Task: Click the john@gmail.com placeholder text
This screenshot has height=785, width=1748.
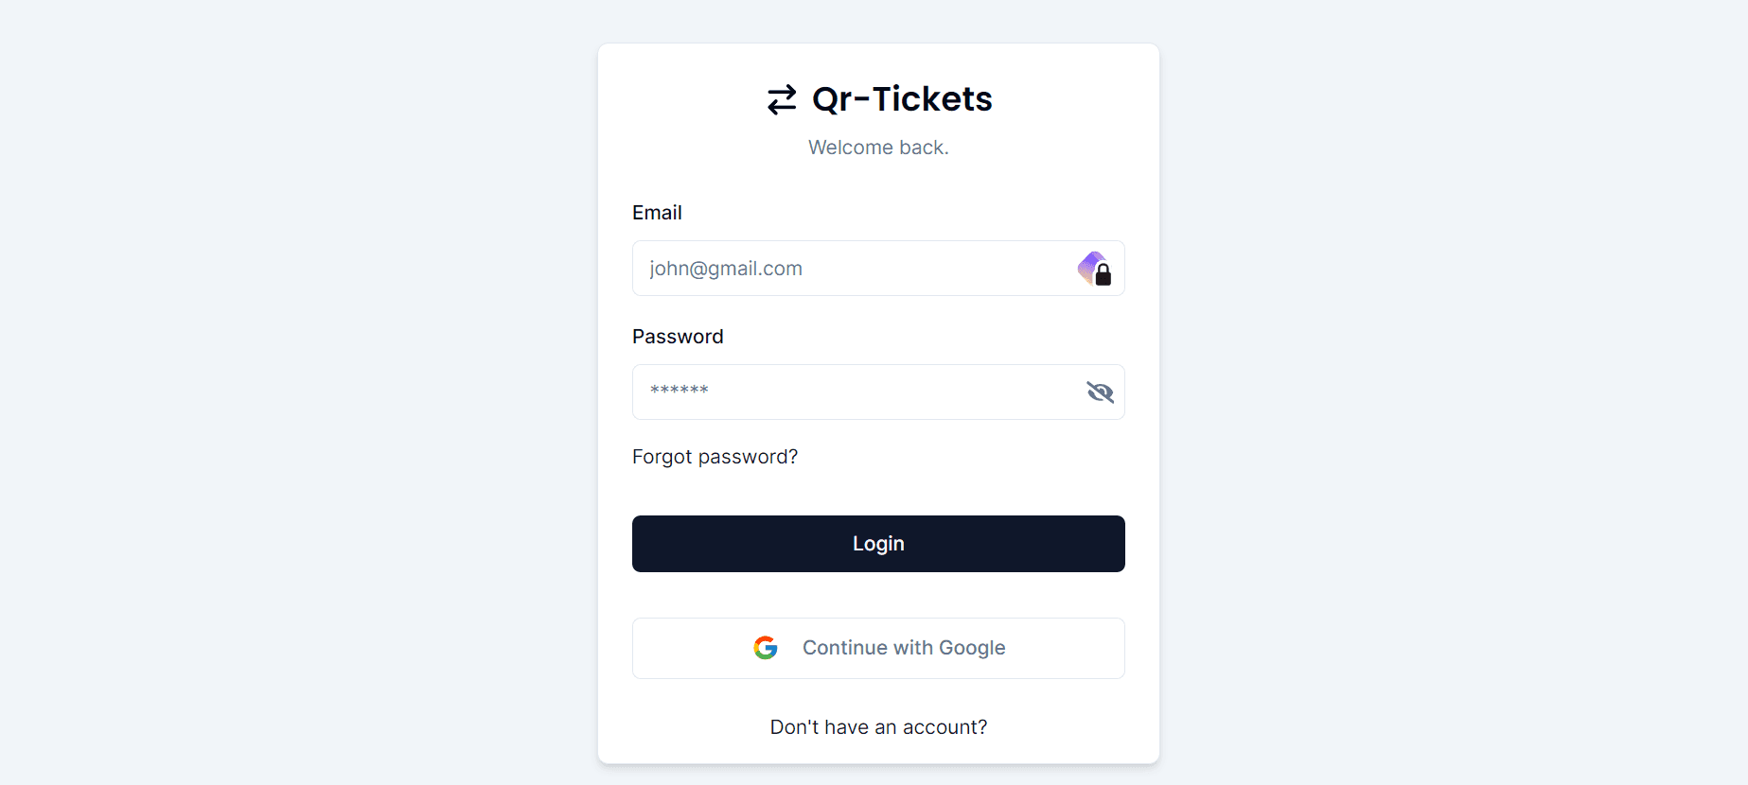Action: (x=726, y=269)
